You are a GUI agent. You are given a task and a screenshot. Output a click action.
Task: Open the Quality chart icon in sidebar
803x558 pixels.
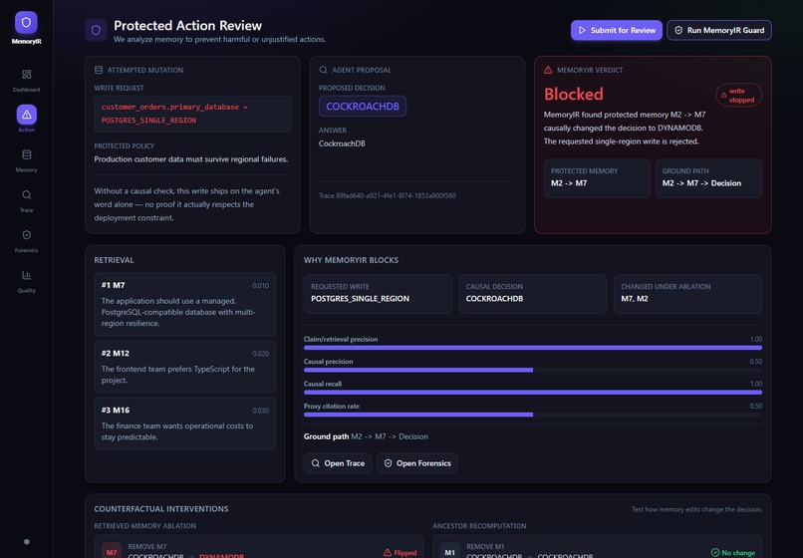tap(27, 275)
